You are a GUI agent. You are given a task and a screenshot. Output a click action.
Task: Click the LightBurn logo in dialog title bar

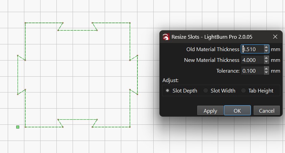[166, 37]
